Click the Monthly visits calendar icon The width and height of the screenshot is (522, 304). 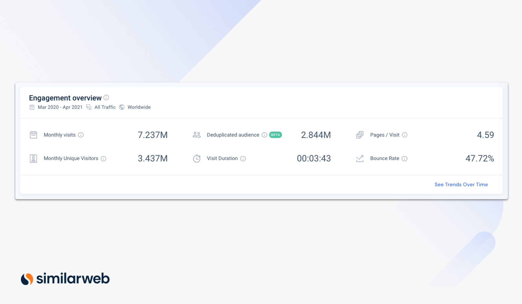(x=33, y=135)
